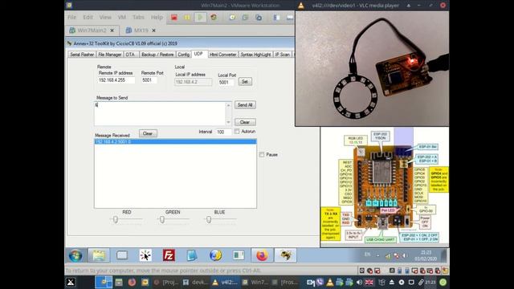Click Clear button beside Message Received
The height and width of the screenshot is (289, 514).
148,133
